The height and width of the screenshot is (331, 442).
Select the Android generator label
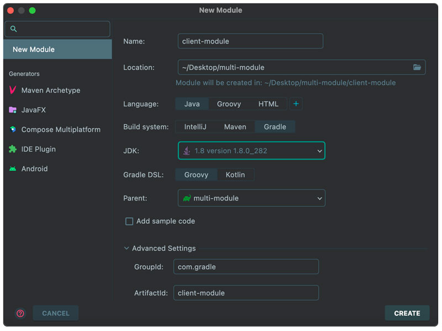[35, 169]
